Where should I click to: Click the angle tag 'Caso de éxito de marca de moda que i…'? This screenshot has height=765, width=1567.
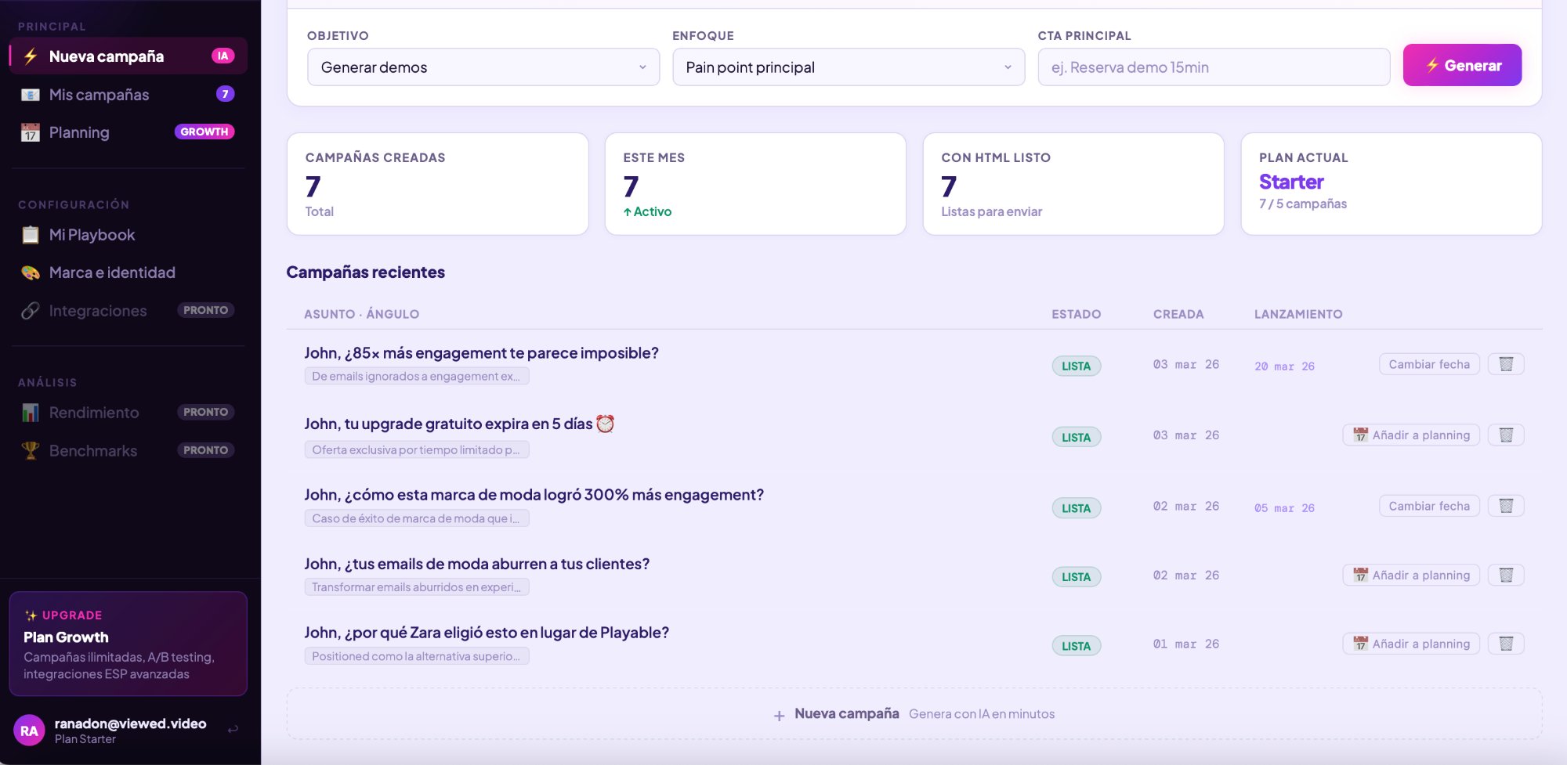pos(417,518)
